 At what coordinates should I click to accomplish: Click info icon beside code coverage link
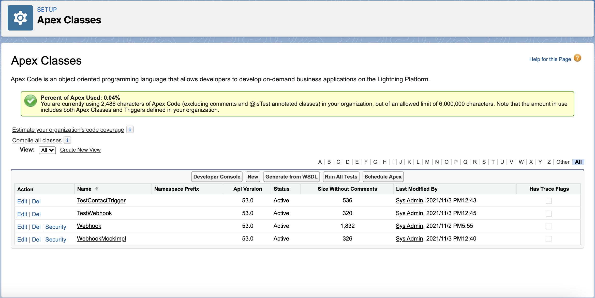pos(130,130)
